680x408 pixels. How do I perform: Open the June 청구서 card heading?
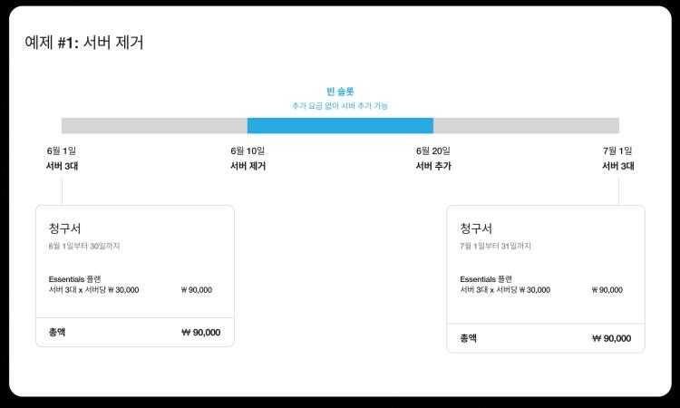[x=65, y=228]
